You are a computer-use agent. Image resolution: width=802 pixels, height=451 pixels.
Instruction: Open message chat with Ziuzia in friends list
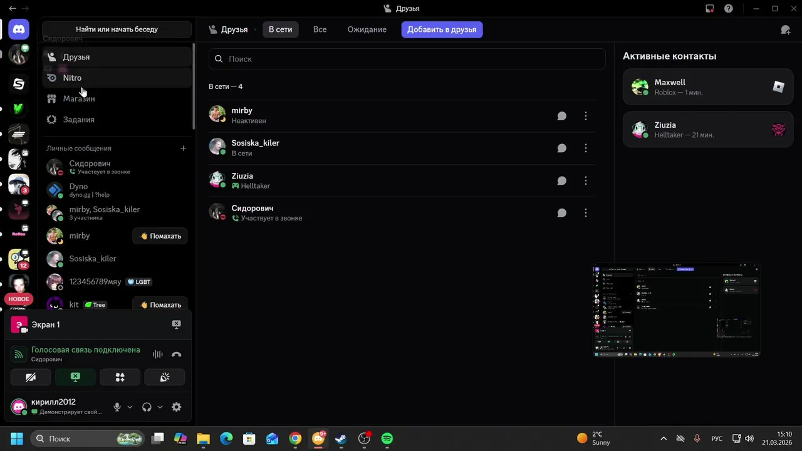click(x=562, y=181)
